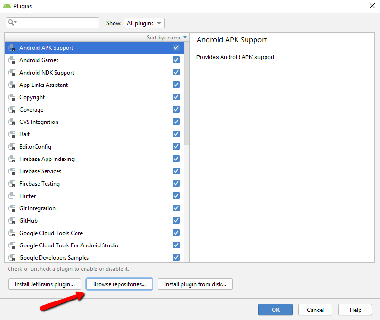Select the Dart plugin row
The image size is (380, 320).
click(x=95, y=134)
